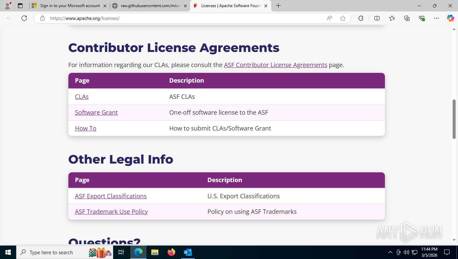458x259 pixels.
Task: Open the Windows Start menu
Action: click(8, 252)
